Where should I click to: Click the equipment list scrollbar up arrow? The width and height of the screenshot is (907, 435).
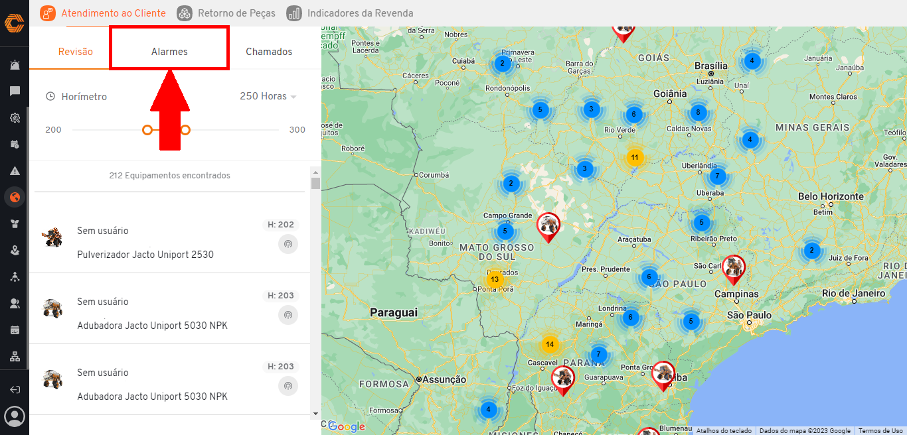(315, 172)
